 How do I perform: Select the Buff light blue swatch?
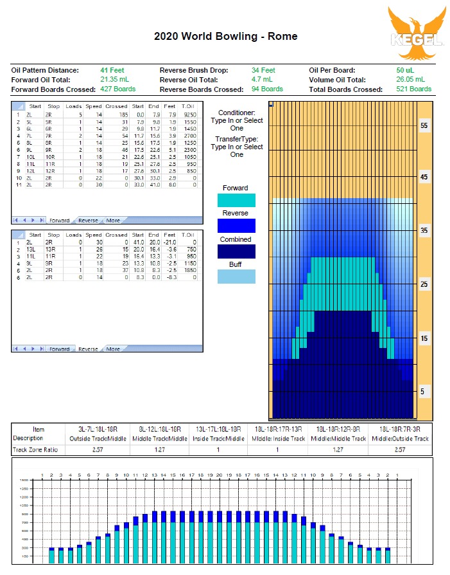pos(236,277)
